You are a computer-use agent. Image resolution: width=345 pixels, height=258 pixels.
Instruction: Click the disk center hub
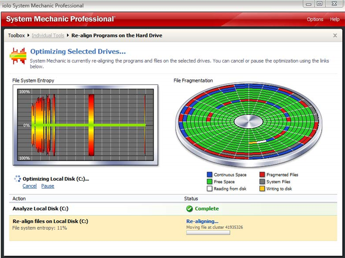coord(248,121)
